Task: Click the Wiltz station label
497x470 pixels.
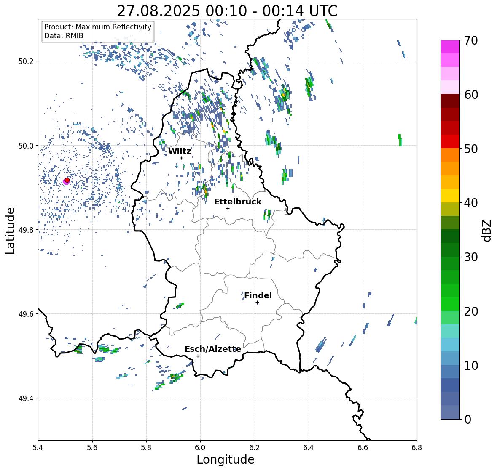Action: 180,151
